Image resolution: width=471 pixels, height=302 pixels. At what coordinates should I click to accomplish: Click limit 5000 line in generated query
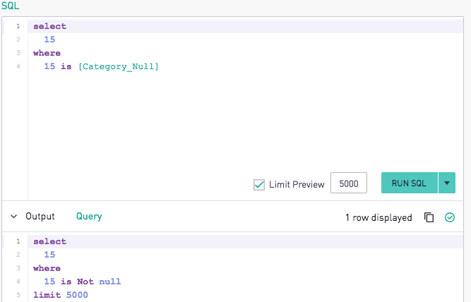pyautogui.click(x=61, y=295)
